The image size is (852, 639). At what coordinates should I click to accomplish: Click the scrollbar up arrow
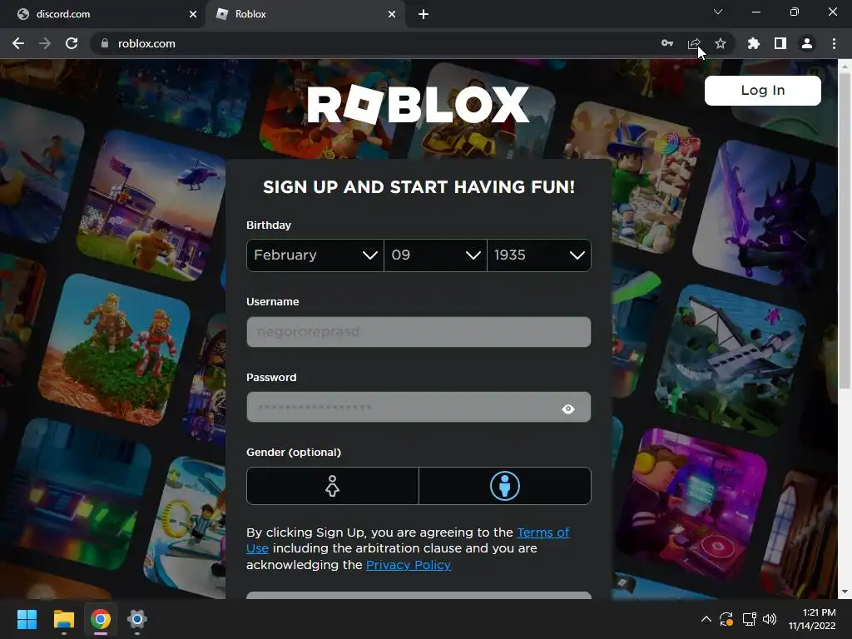pyautogui.click(x=845, y=67)
